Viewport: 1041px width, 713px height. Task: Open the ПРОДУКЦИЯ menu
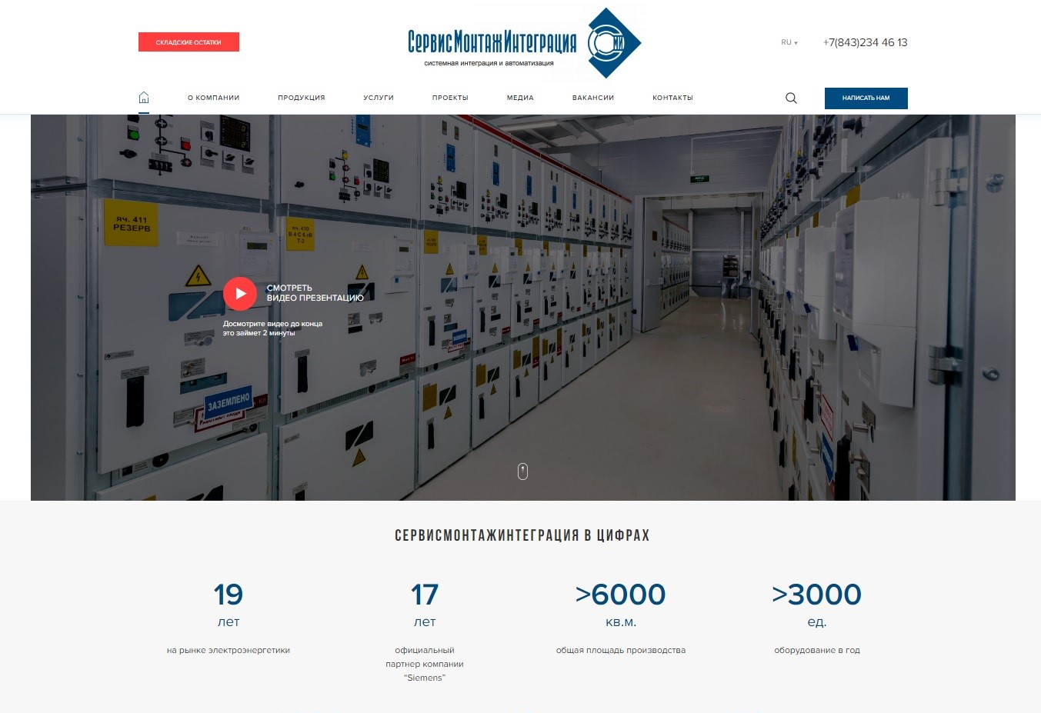tap(302, 98)
